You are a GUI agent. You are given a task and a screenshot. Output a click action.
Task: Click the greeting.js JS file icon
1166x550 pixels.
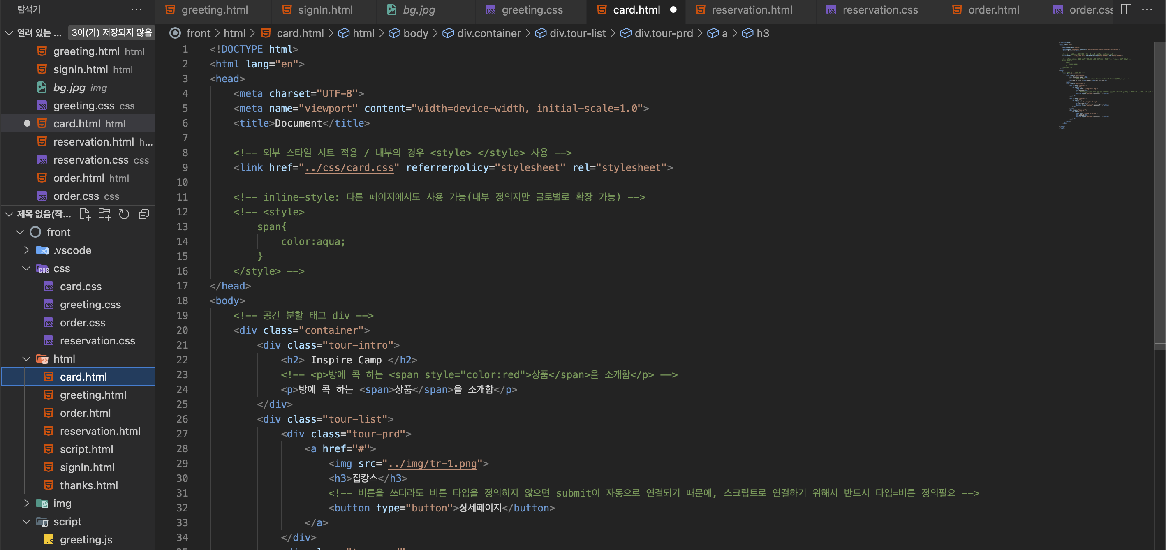coord(49,540)
